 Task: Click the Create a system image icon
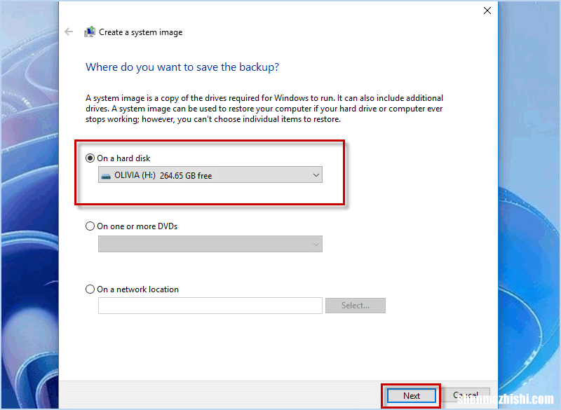tap(90, 32)
